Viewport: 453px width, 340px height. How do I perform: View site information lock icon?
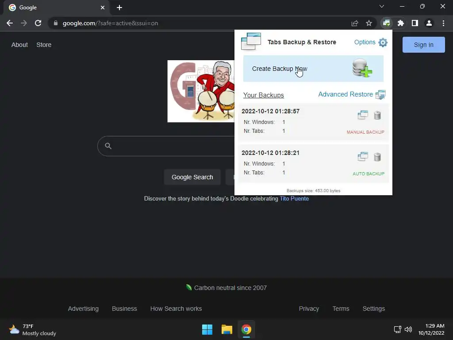[56, 23]
